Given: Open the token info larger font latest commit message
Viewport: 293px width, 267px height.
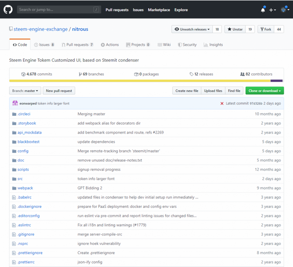Looking at the screenshot, I should (54, 104).
